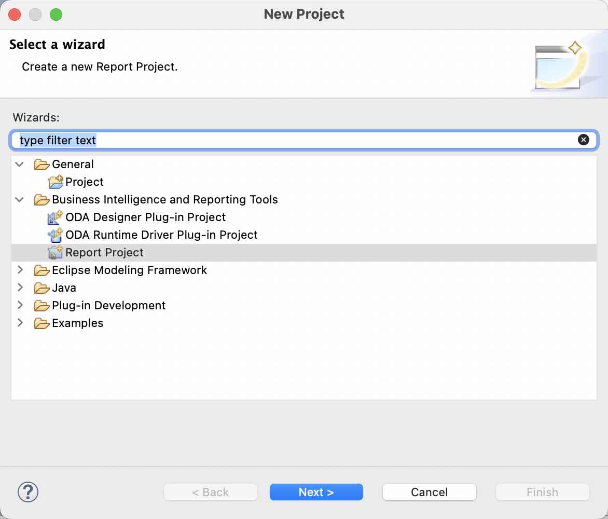This screenshot has width=608, height=519.
Task: Close the New Project window
Action: point(15,15)
